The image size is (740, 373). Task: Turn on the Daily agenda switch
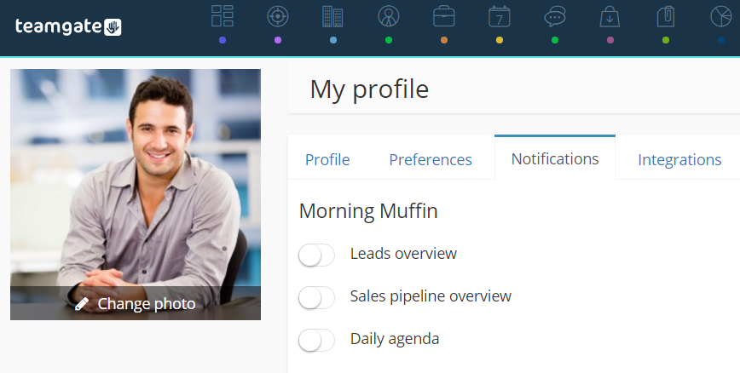(x=316, y=341)
